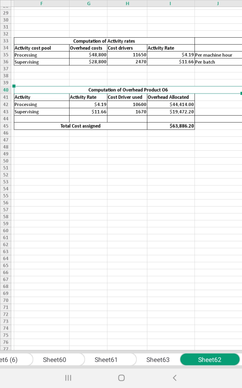
Task: Select the $48,800 overhead cost cell
Action: [x=89, y=55]
